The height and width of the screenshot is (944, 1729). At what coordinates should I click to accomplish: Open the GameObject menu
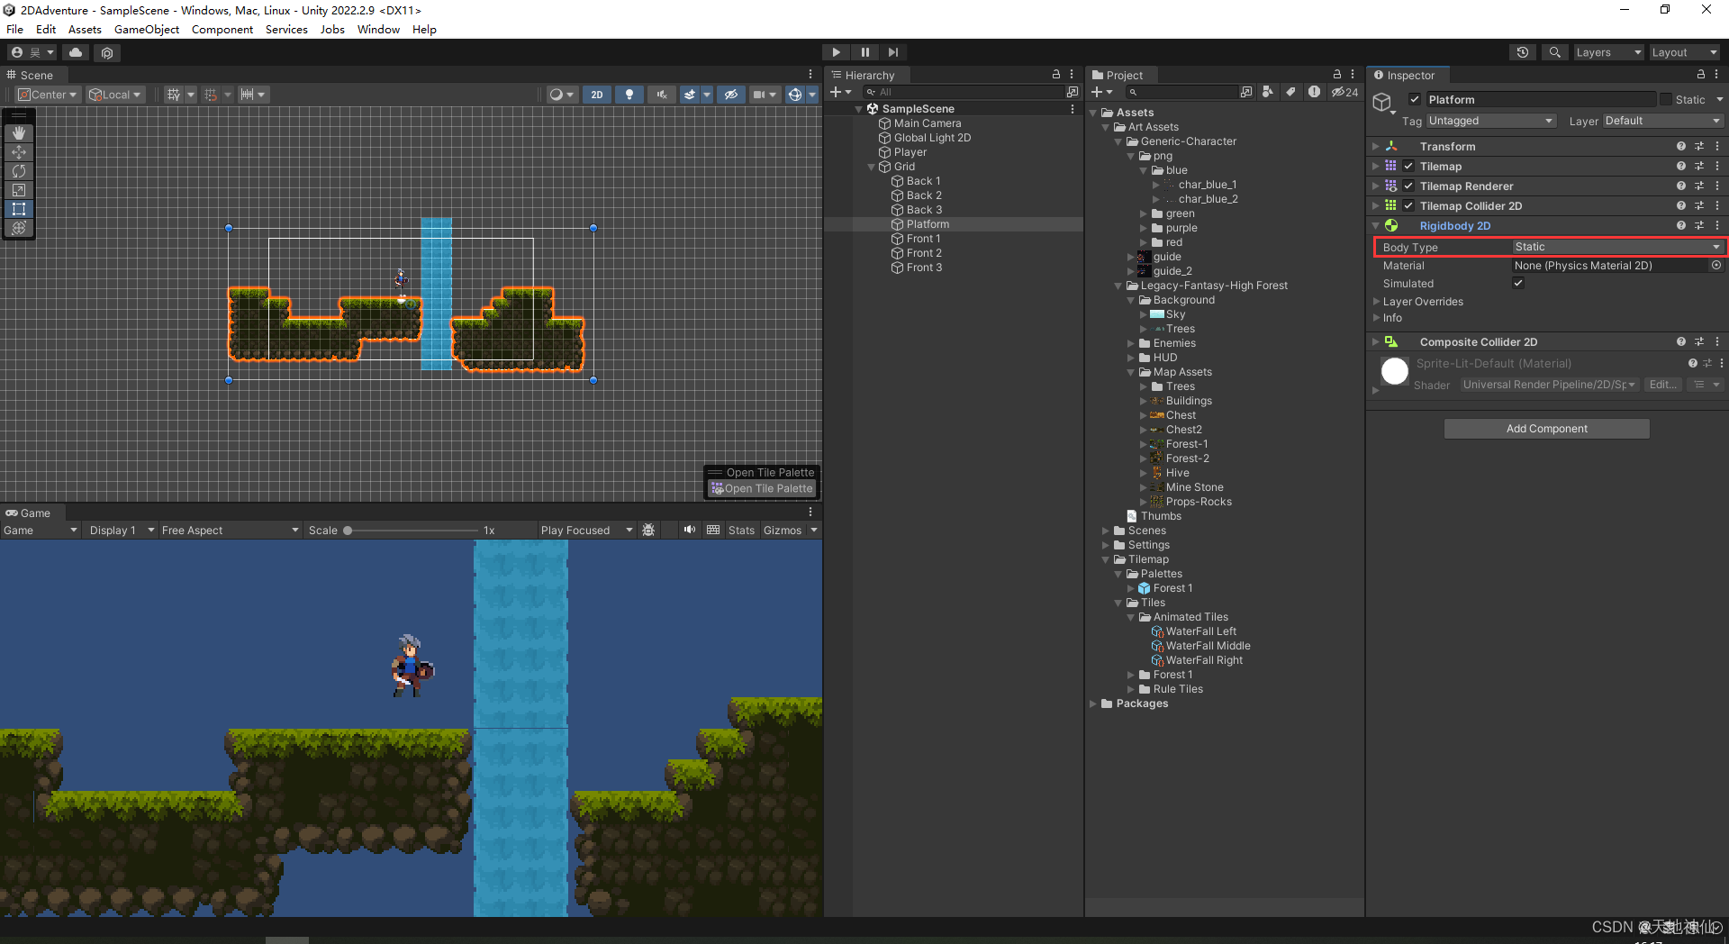[x=147, y=29]
